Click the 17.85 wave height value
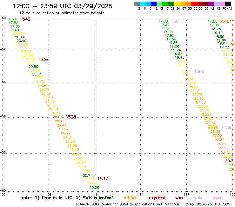 (170, 35)
